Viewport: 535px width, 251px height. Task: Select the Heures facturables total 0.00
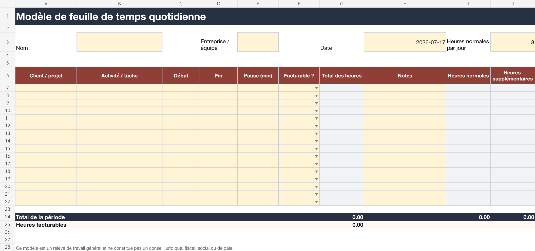click(358, 225)
